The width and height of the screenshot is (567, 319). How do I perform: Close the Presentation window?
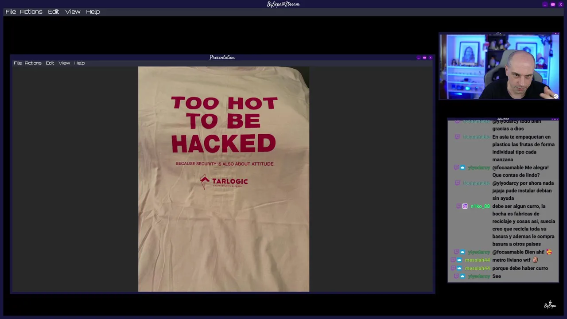430,58
